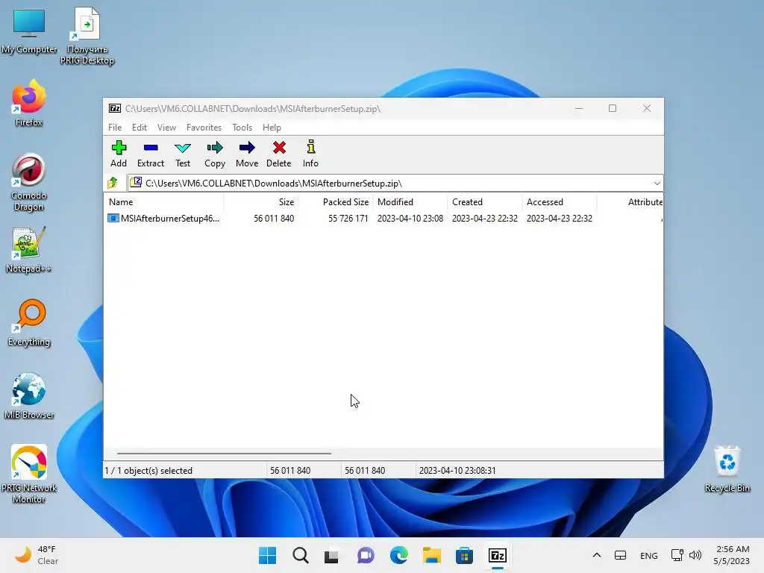The image size is (764, 573).
Task: Run the Test archive tool
Action: click(183, 154)
